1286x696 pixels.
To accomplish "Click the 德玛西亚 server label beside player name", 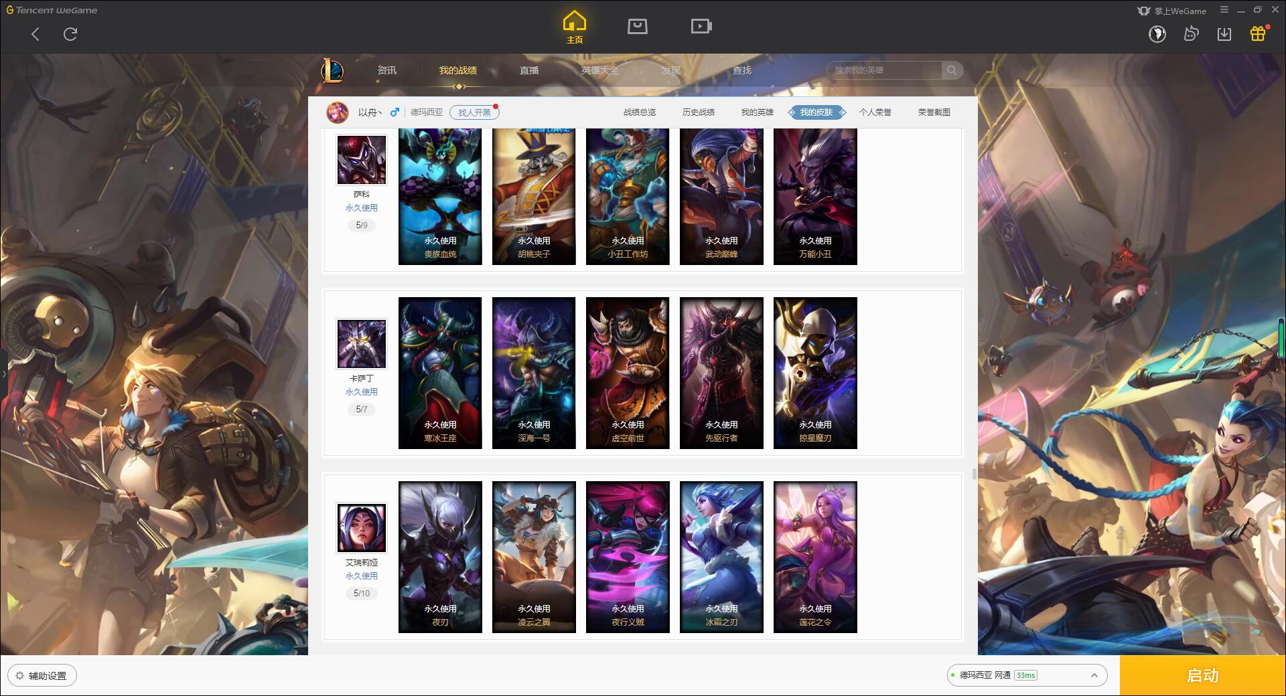I will tap(427, 112).
